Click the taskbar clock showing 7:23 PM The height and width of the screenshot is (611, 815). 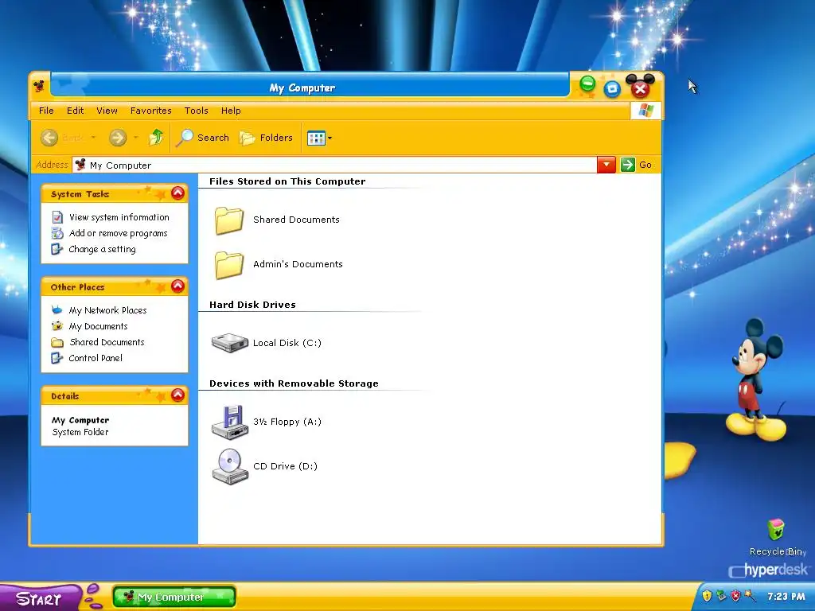click(786, 597)
